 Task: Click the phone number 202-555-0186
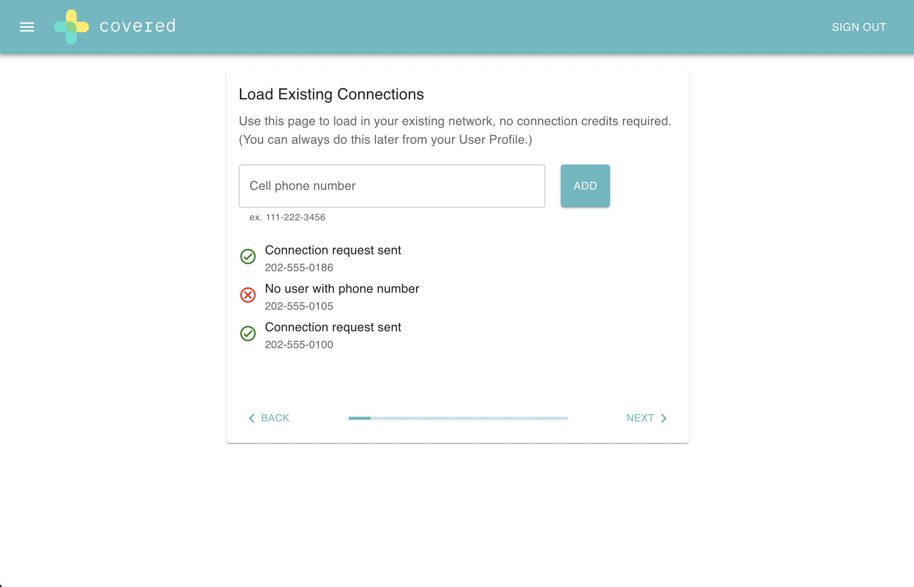[299, 268]
